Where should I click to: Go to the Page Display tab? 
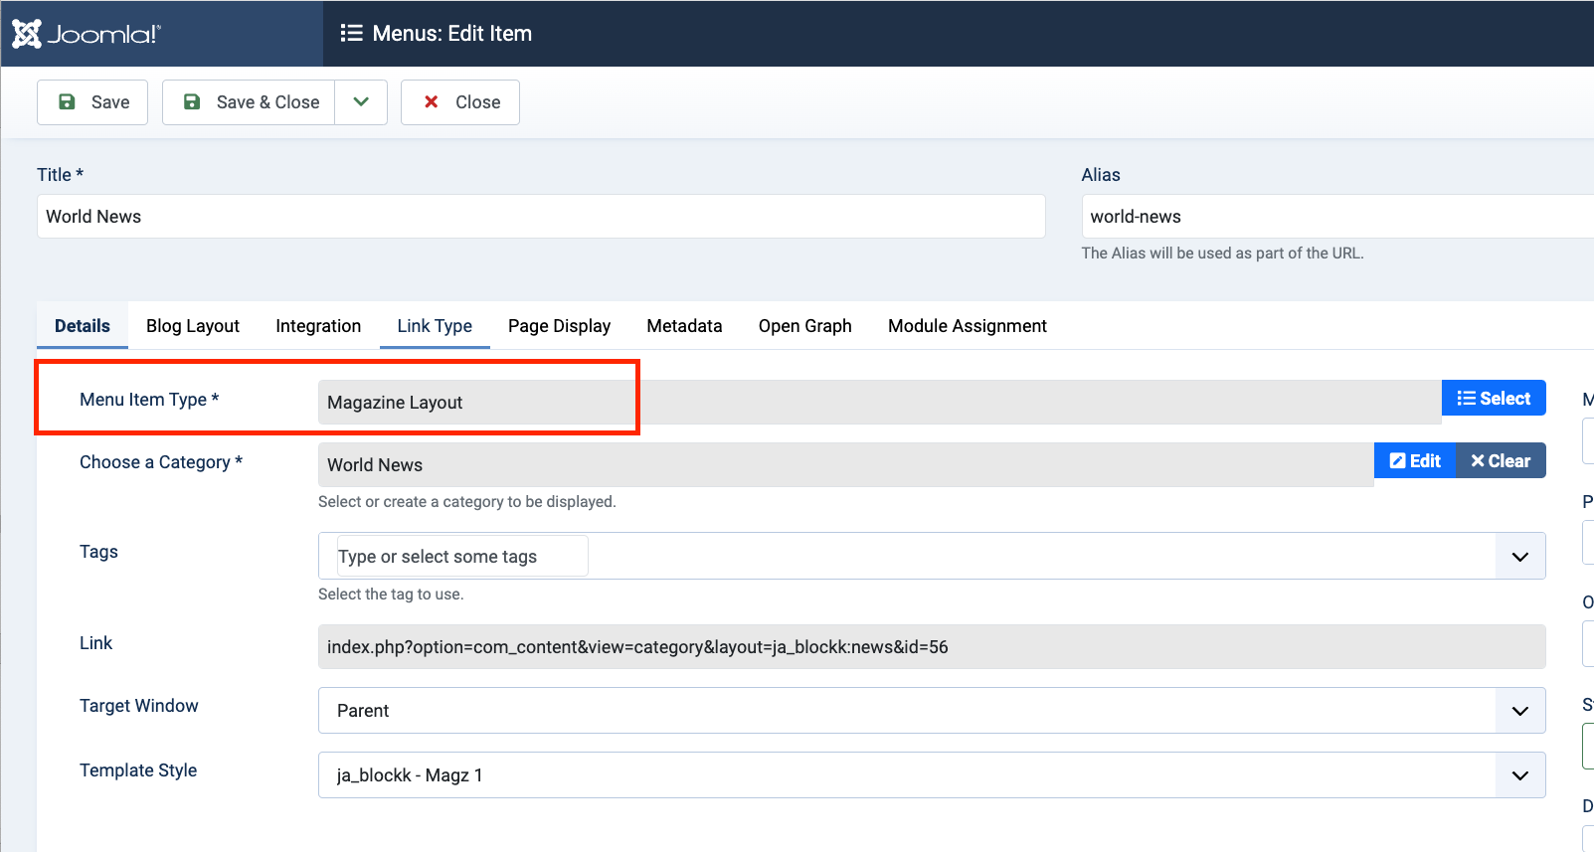(559, 326)
